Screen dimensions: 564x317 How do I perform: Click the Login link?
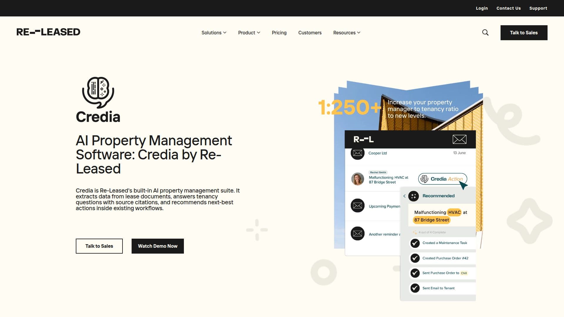pos(482,8)
